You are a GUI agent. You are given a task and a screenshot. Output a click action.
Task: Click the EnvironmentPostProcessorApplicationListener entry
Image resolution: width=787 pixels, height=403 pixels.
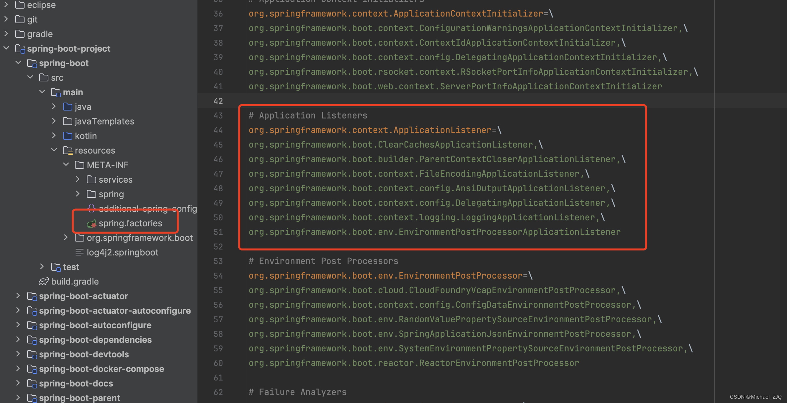(435, 232)
